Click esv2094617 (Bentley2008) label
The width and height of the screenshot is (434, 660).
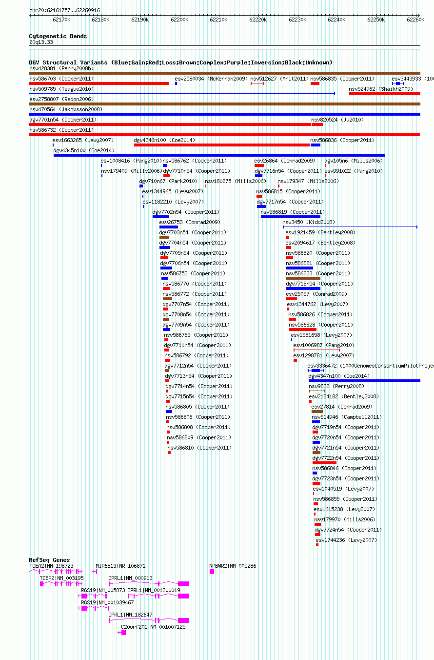pos(320,243)
